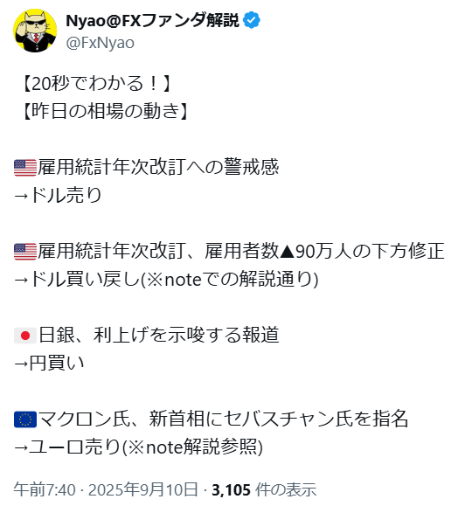The height and width of the screenshot is (506, 472).
Task: Click the 【昨日の相場の動き】 line
Action: point(105,111)
